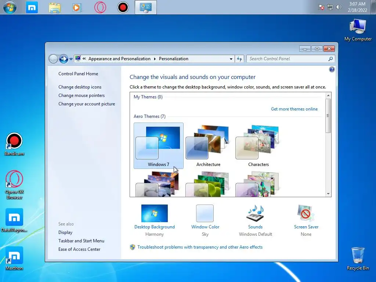This screenshot has width=376, height=282.
Task: Open Action Center flag in system tray
Action: pyautogui.click(x=321, y=7)
